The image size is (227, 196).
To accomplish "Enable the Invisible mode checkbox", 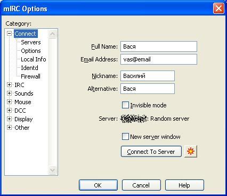I will pyautogui.click(x=125, y=105).
